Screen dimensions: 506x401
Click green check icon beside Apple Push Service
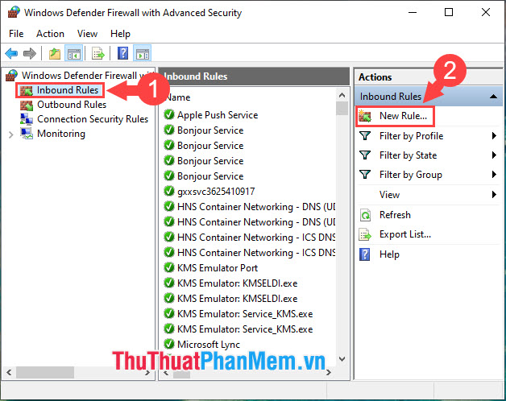click(x=169, y=114)
